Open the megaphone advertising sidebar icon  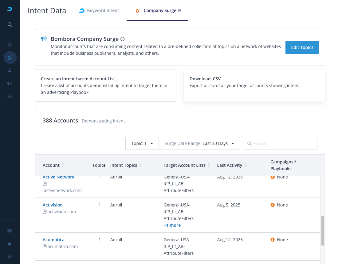10,83
